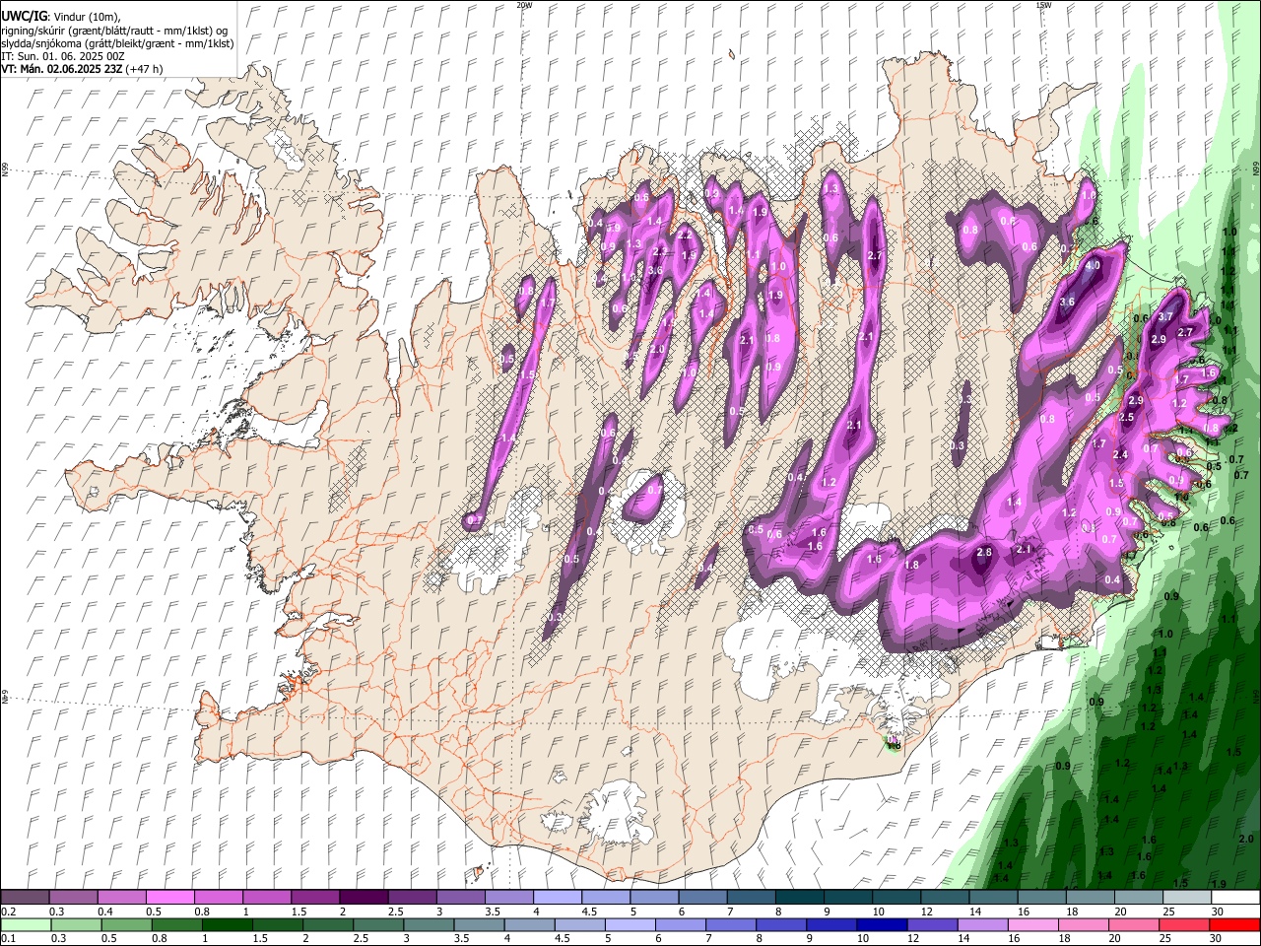Click the 'IT: Sun. 01. 06. 2025 00Z' line
This screenshot has height=946, width=1261.
63,56
